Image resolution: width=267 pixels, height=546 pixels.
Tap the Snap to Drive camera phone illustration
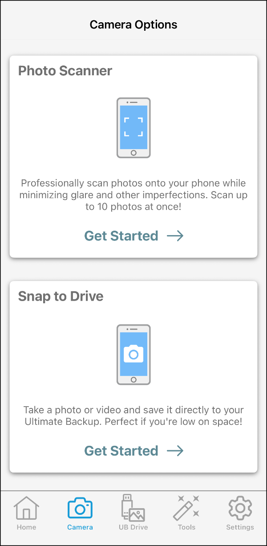pos(133,354)
